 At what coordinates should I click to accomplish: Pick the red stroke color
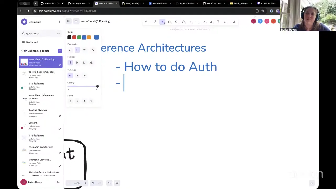74,37
